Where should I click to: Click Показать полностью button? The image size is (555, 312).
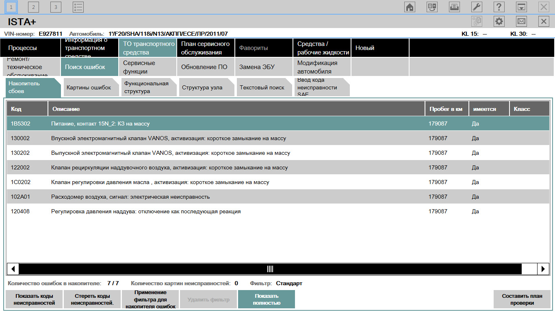pyautogui.click(x=267, y=300)
